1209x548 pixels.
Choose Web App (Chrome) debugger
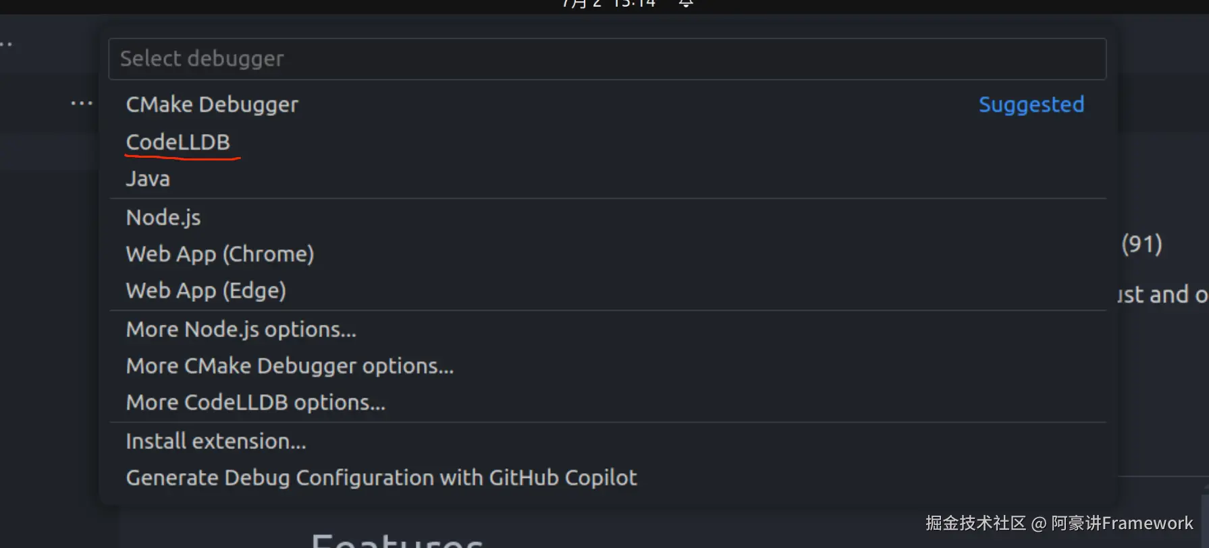click(220, 254)
